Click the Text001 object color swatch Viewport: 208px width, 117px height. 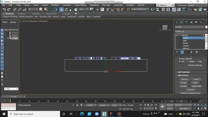(x=206, y=27)
